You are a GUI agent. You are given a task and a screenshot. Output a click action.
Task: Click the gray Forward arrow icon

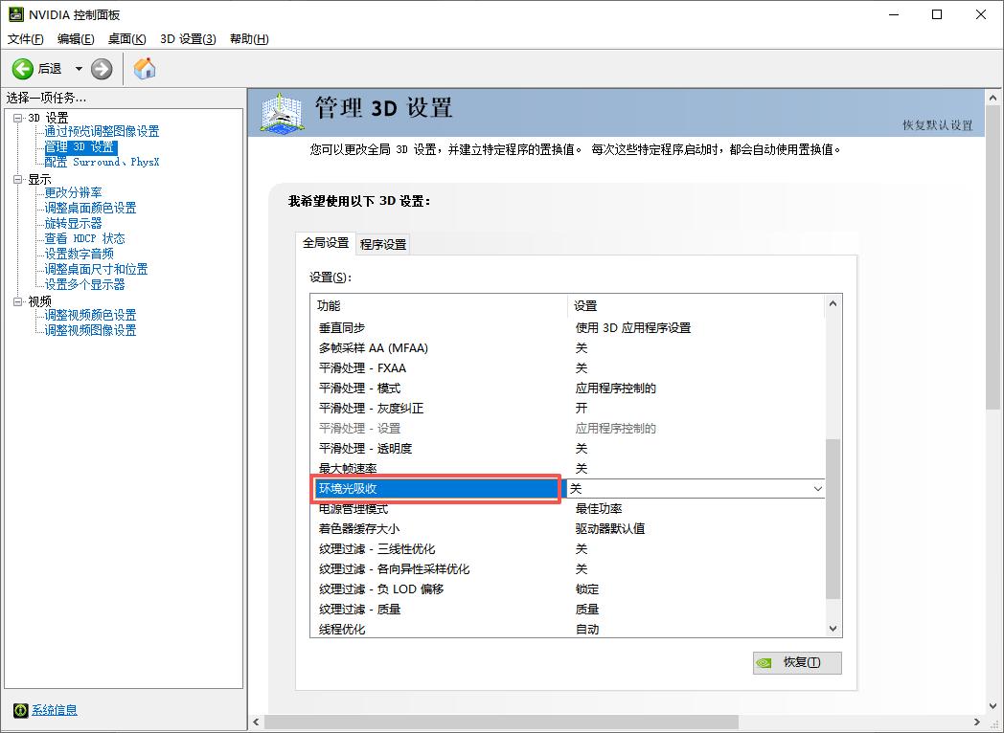[x=102, y=69]
